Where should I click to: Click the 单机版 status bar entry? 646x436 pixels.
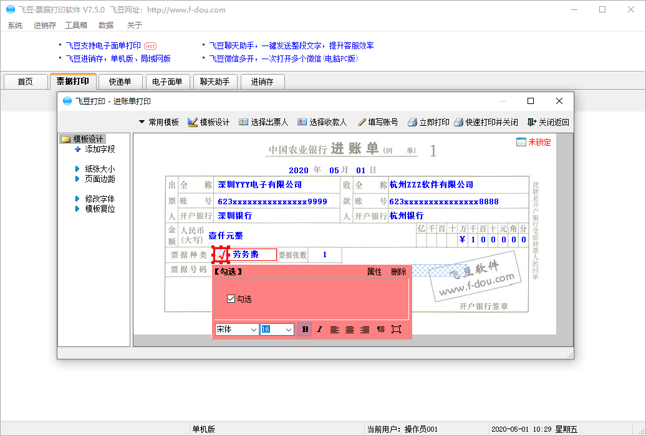(x=203, y=429)
